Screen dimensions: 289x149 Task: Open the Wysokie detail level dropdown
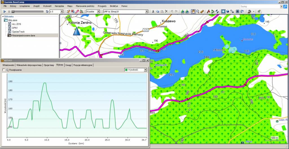click(98, 12)
